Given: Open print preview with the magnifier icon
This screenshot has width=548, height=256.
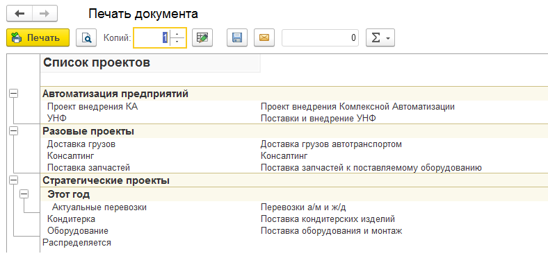Looking at the screenshot, I should pos(86,37).
